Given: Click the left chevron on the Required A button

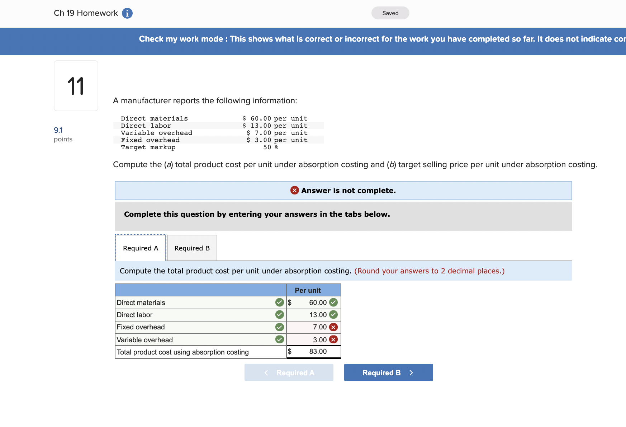Looking at the screenshot, I should [x=266, y=372].
